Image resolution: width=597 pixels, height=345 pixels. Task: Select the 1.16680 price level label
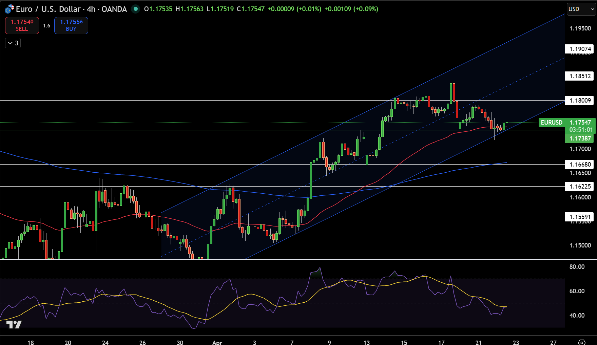580,165
